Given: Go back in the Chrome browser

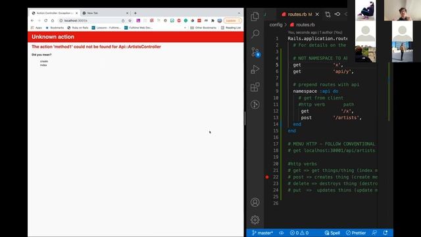Looking at the screenshot, I should pyautogui.click(x=32, y=20).
